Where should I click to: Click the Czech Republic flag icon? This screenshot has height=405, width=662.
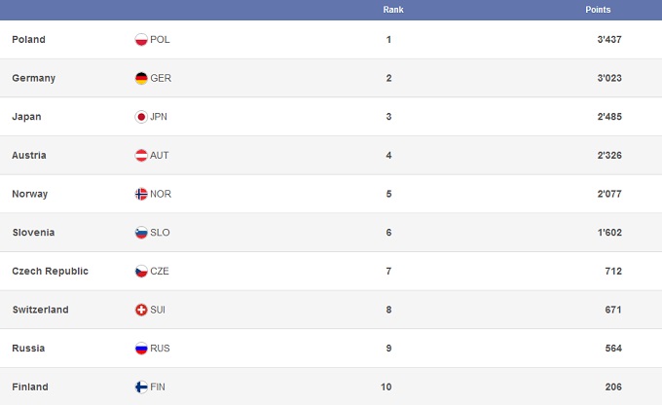pos(141,271)
